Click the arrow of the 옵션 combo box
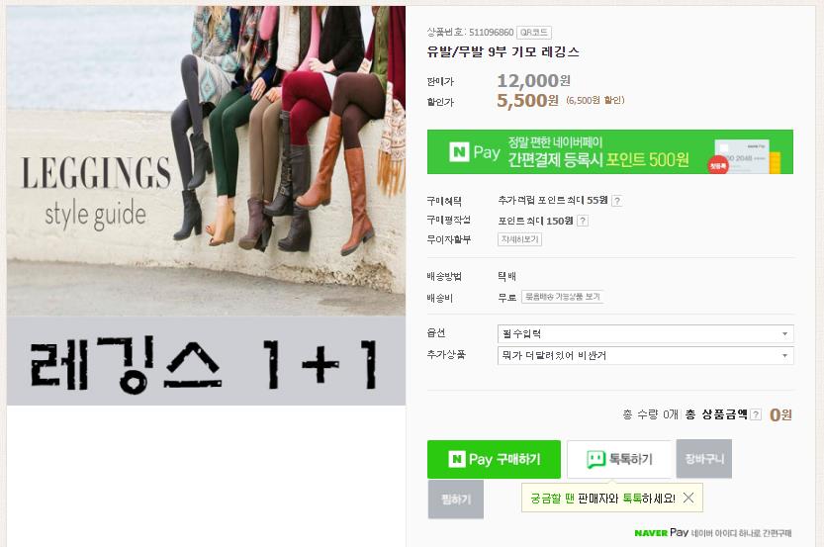This screenshot has width=824, height=547. coord(784,333)
